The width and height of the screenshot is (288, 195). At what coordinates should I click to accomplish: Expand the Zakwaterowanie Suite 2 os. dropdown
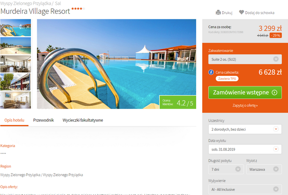point(245,59)
